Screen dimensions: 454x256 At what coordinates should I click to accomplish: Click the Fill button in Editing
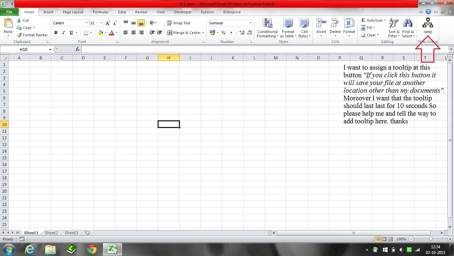coord(368,28)
